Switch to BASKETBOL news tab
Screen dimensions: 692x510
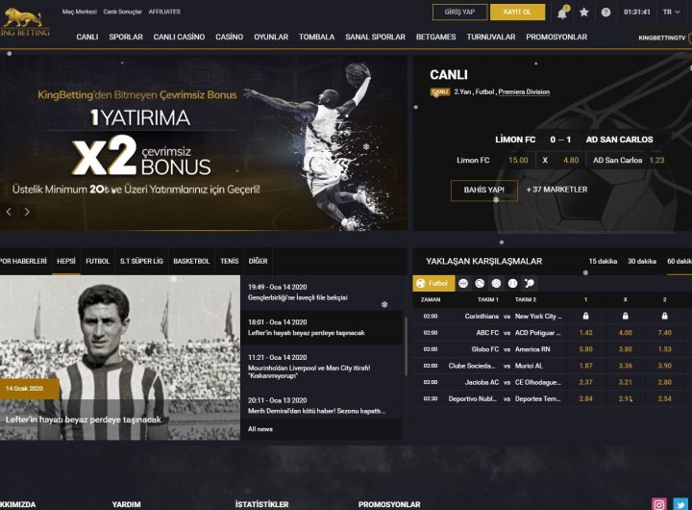click(191, 261)
